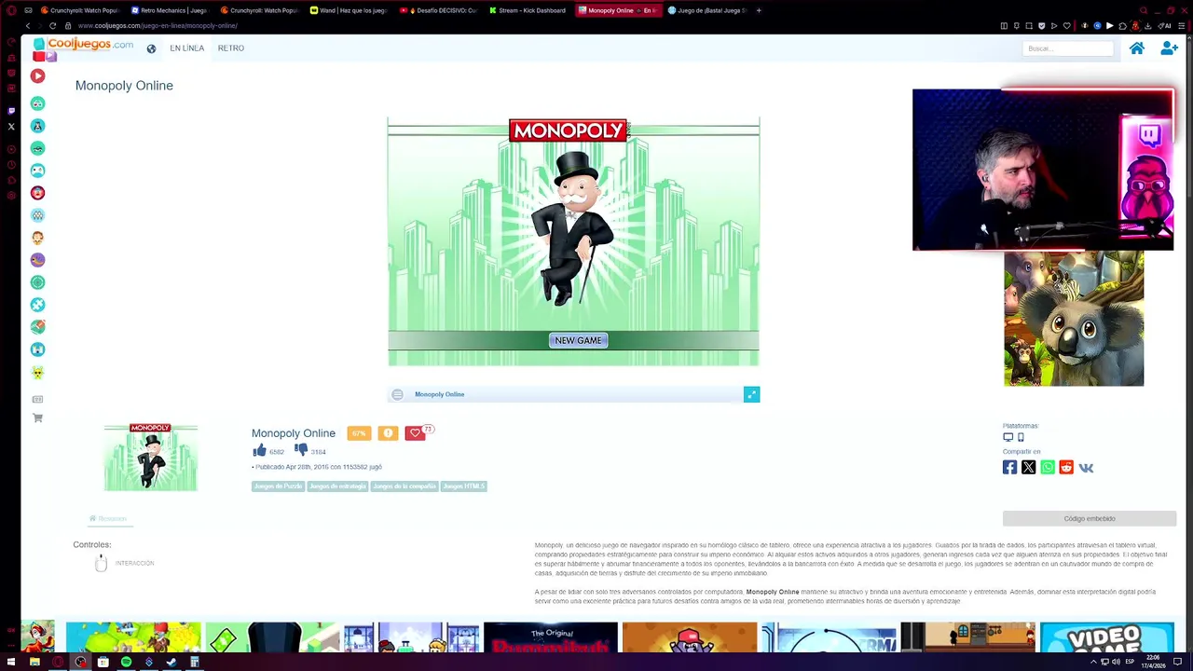Click the Monopoly Online label under the game
This screenshot has height=671, width=1193.
click(439, 394)
